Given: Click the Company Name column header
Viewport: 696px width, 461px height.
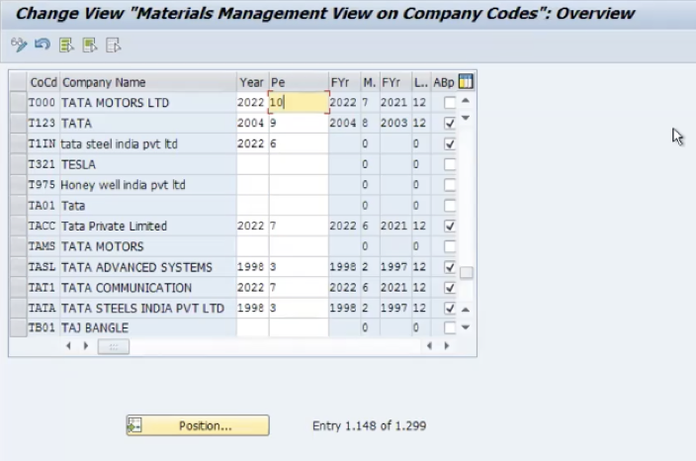Looking at the screenshot, I should click(148, 82).
